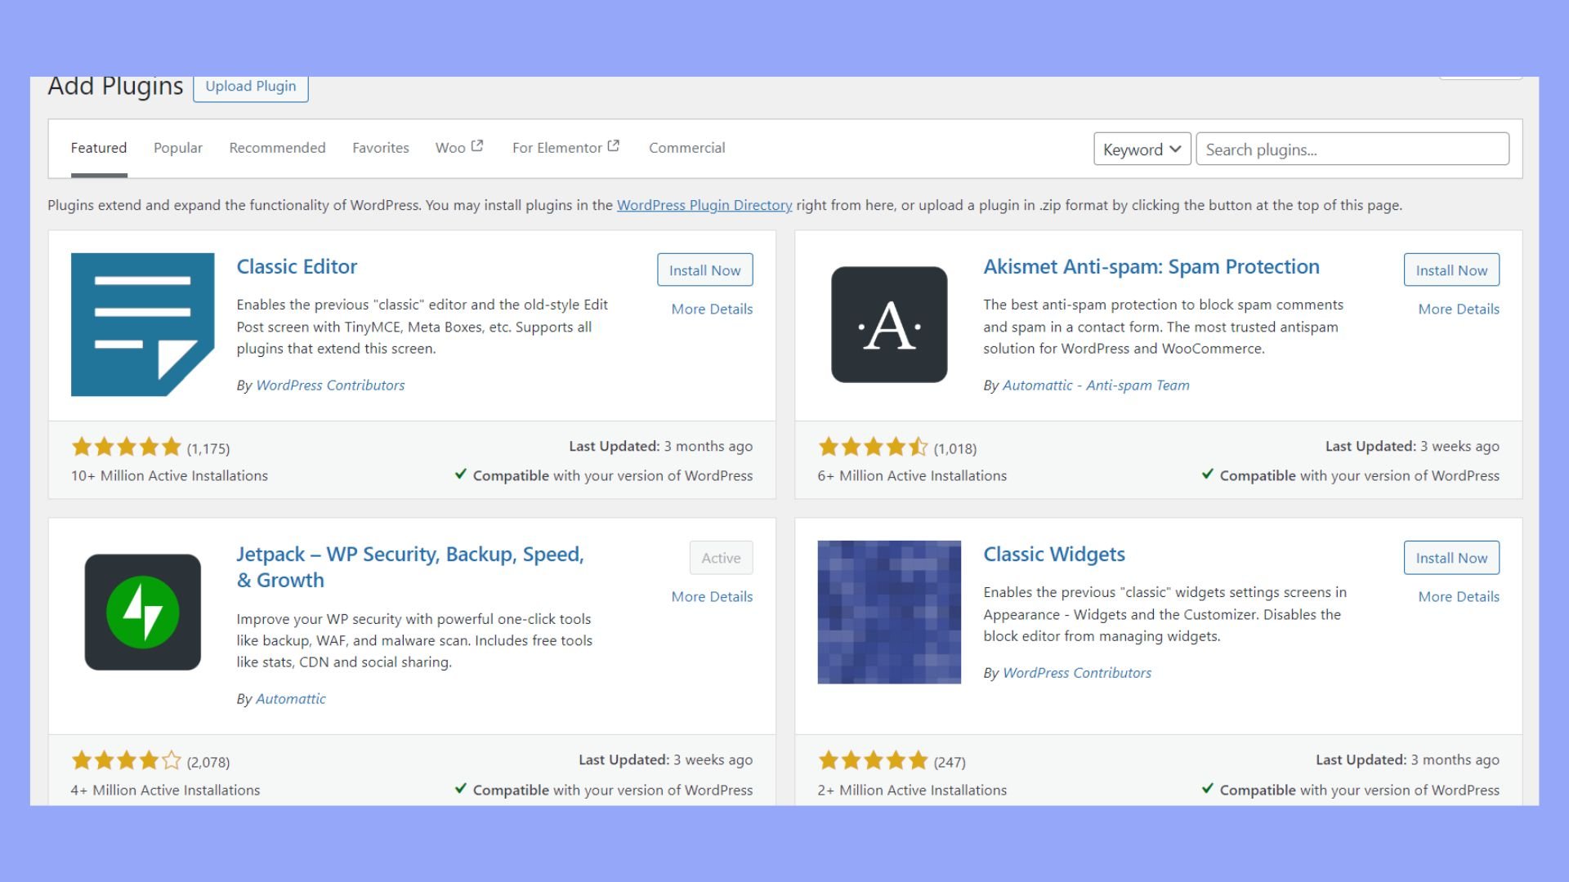Image resolution: width=1569 pixels, height=882 pixels.
Task: Open the For Elementor external tab
Action: coord(565,148)
